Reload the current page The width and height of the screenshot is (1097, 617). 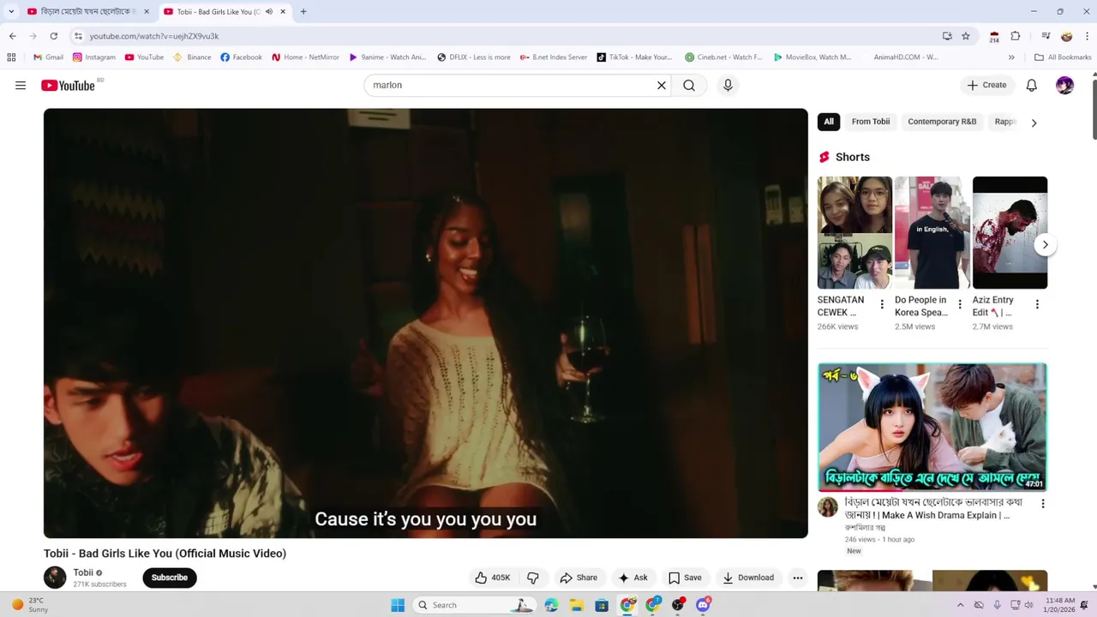(54, 36)
